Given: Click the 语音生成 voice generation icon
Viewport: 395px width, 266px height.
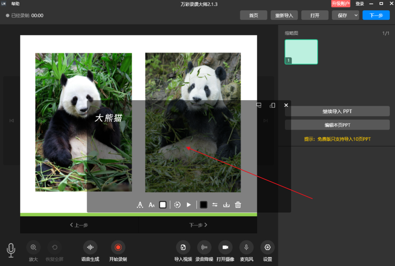Looking at the screenshot, I should (x=90, y=248).
